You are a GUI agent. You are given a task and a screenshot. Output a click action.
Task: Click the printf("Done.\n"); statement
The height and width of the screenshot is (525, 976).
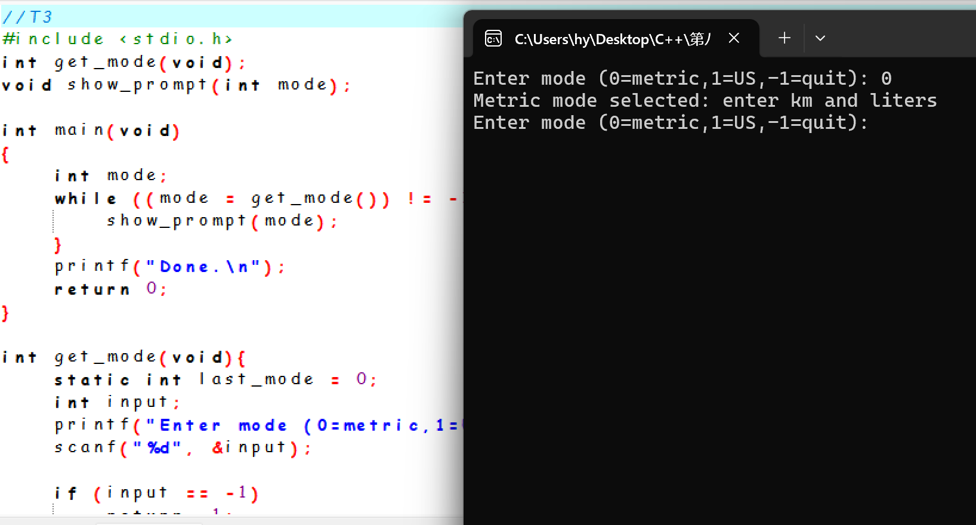(170, 266)
